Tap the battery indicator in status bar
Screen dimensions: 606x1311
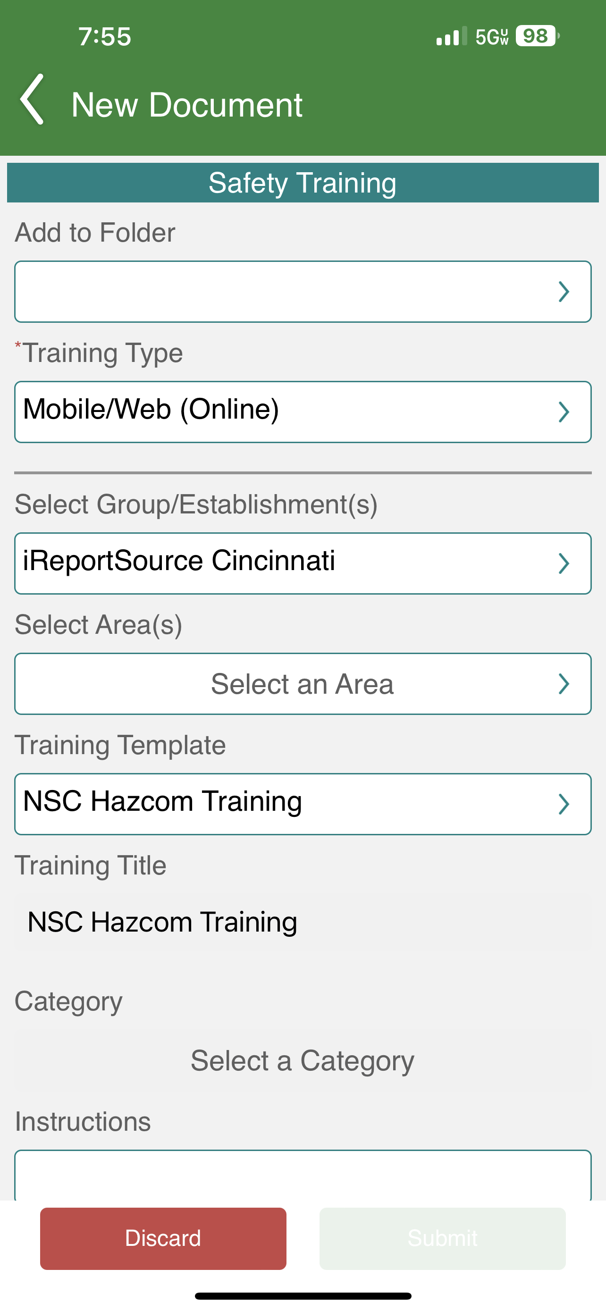[x=537, y=36]
